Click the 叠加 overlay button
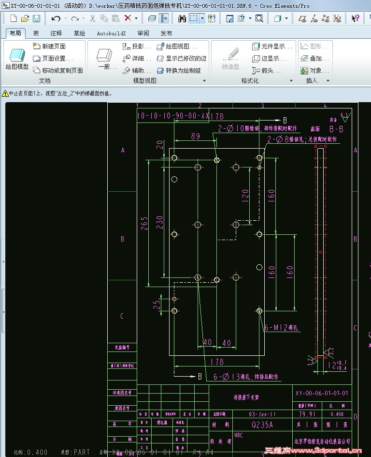Viewport: 371px width, 457px height. [314, 58]
